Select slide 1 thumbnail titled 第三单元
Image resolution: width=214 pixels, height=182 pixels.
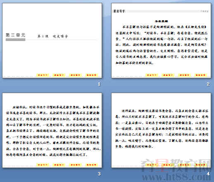52,41
